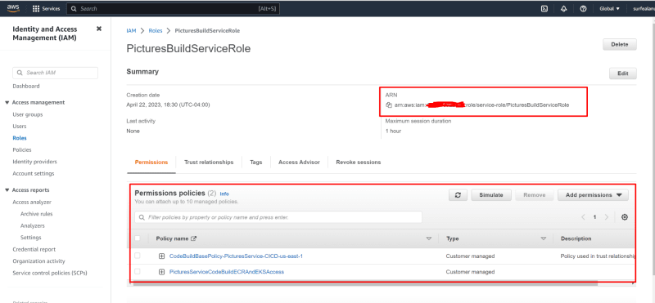The height and width of the screenshot is (303, 655).
Task: Open the AWS logo home link
Action: [12, 8]
